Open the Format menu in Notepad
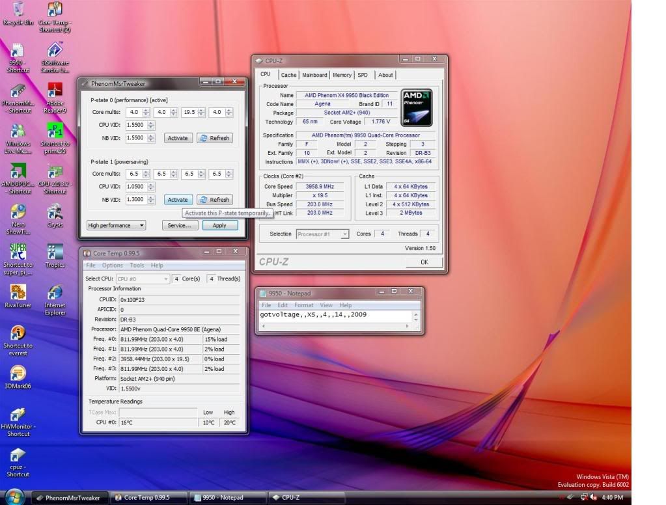This screenshot has height=505, width=666. click(303, 305)
